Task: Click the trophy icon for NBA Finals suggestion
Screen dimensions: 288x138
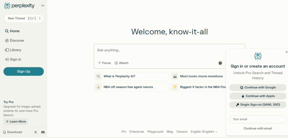Action: 175,87
